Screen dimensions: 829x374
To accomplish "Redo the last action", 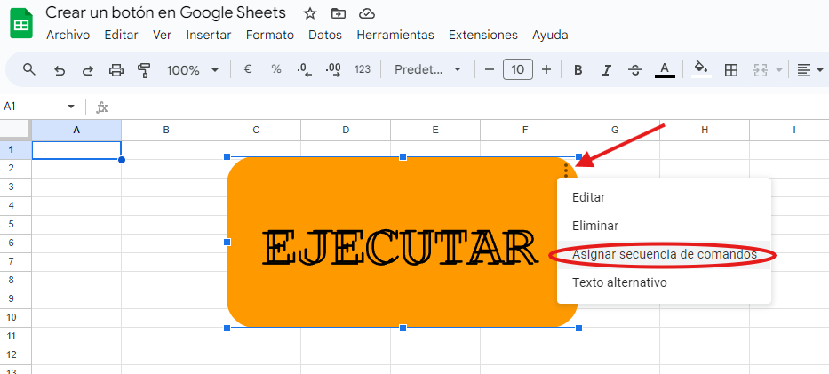I will [x=87, y=69].
